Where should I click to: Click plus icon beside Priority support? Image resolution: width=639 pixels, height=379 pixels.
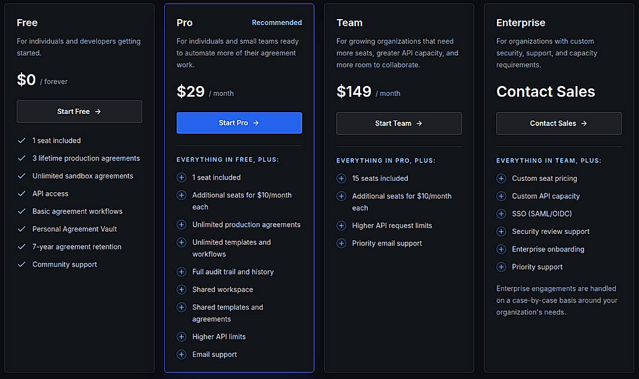pyautogui.click(x=501, y=267)
